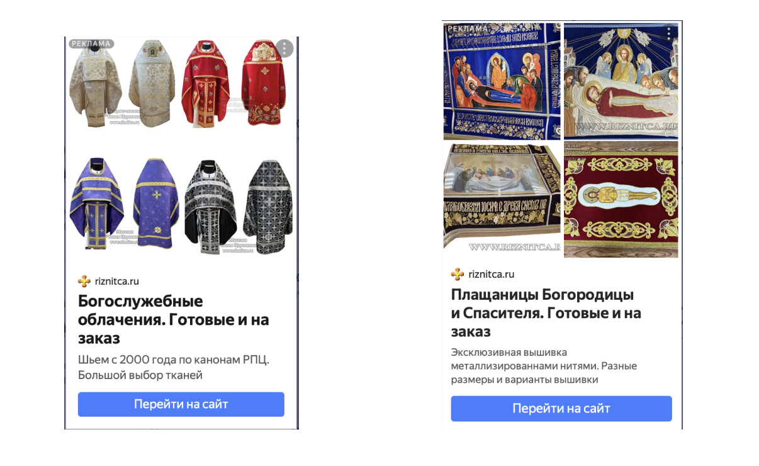
Task: Select the blue embroidered shroud image
Action: (502, 81)
